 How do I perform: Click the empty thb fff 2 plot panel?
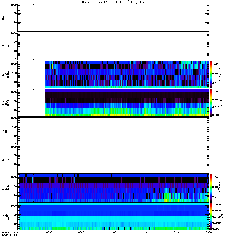[x=113, y=46]
